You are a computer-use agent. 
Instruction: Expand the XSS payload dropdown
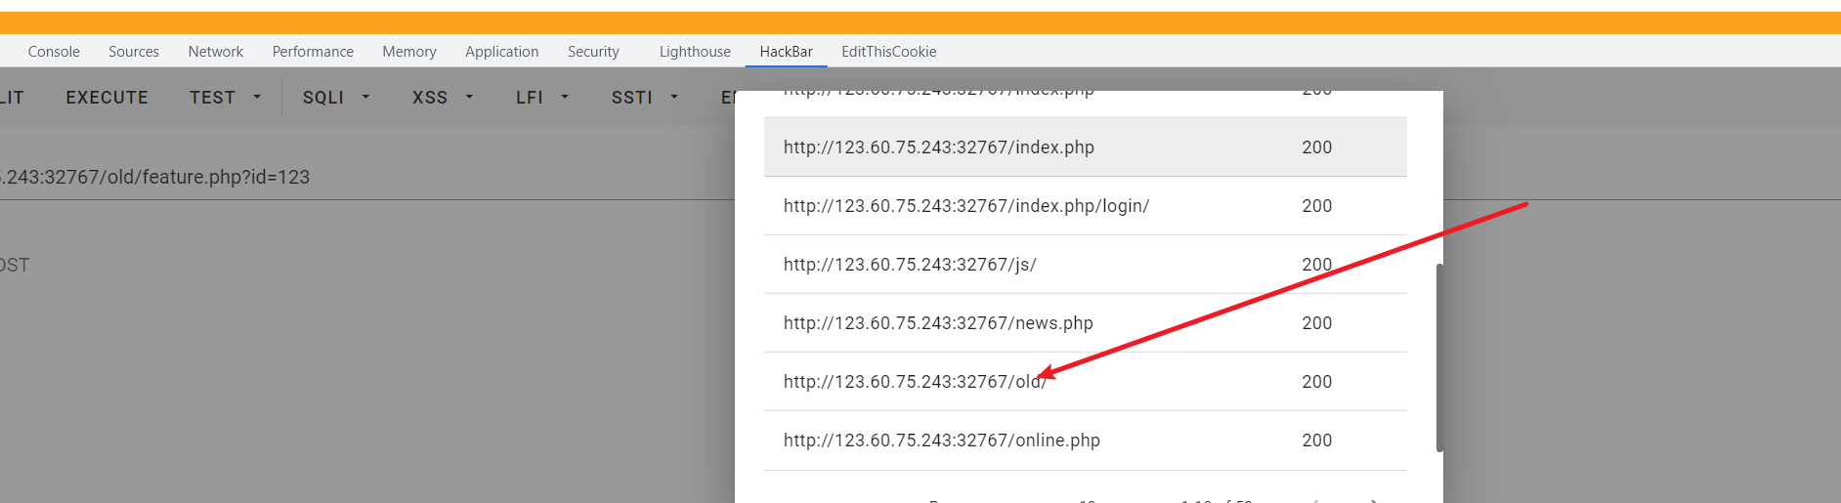click(x=442, y=98)
